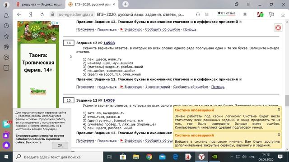This screenshot has width=289, height=162.
Task: Click the lifebuoy help icon on the page
Action: (x=278, y=28)
